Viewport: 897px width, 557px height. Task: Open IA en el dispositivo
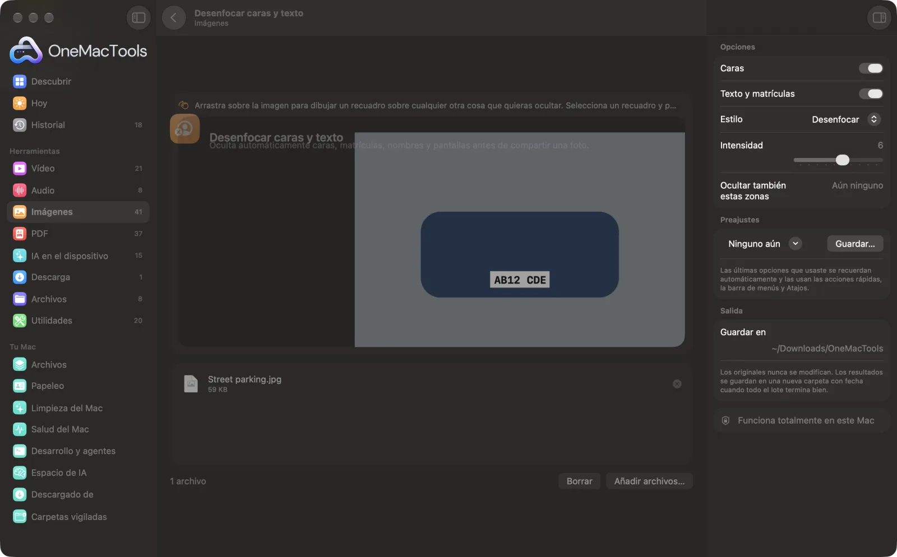pos(78,256)
